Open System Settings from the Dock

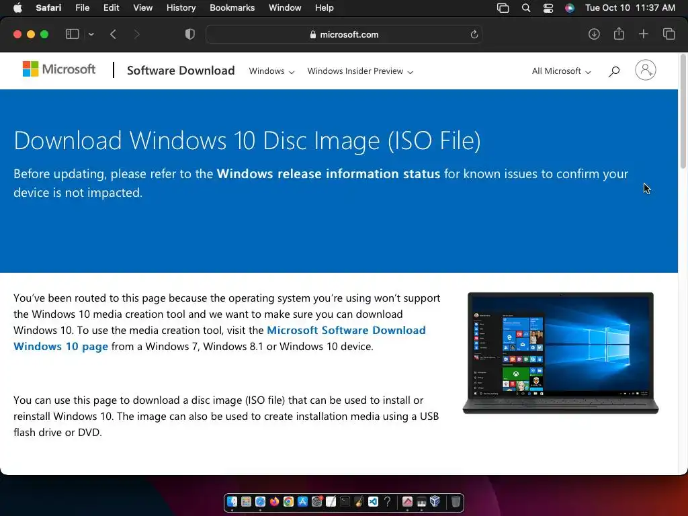(317, 501)
